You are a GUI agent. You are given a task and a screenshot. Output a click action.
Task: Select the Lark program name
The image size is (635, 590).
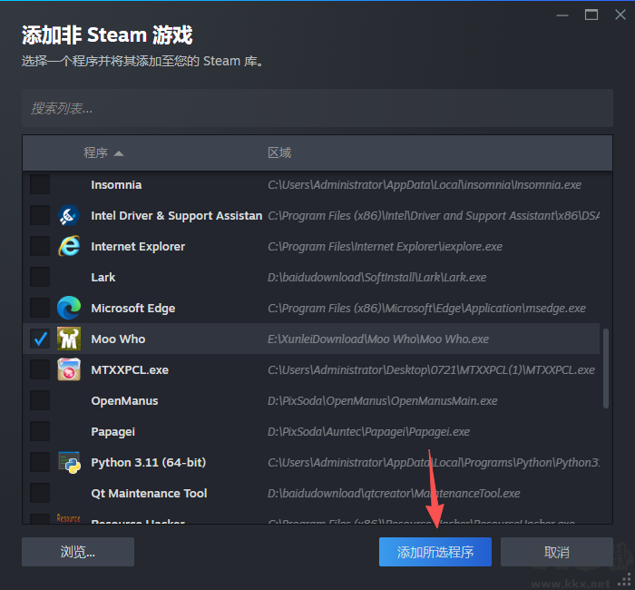pos(103,277)
